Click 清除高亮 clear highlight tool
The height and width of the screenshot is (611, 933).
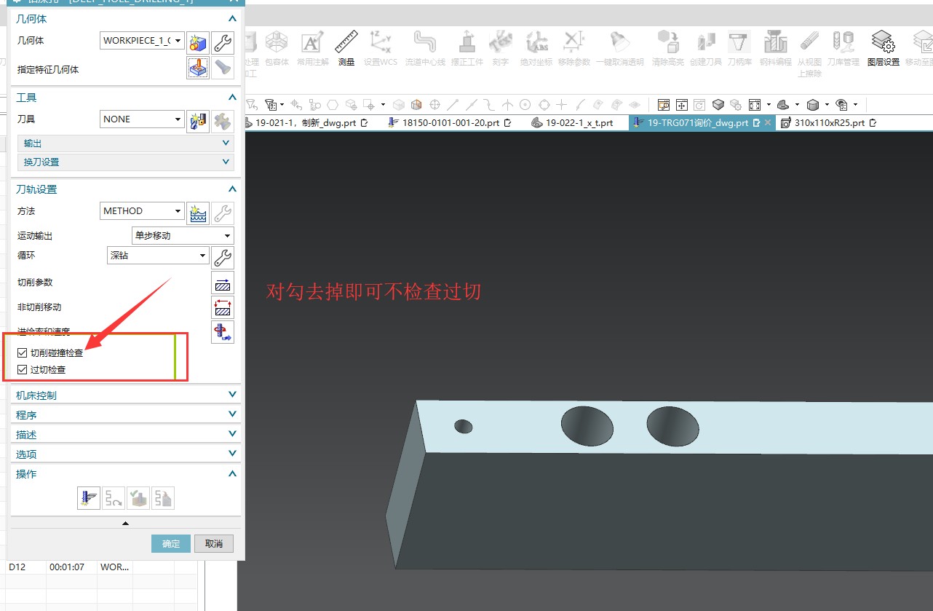(667, 48)
